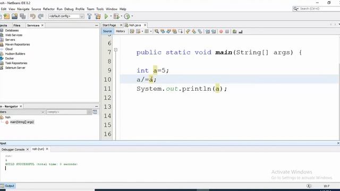Viewport: 340px width, 191px height.
Task: Click the Profile Project clock icon
Action: click(127, 16)
